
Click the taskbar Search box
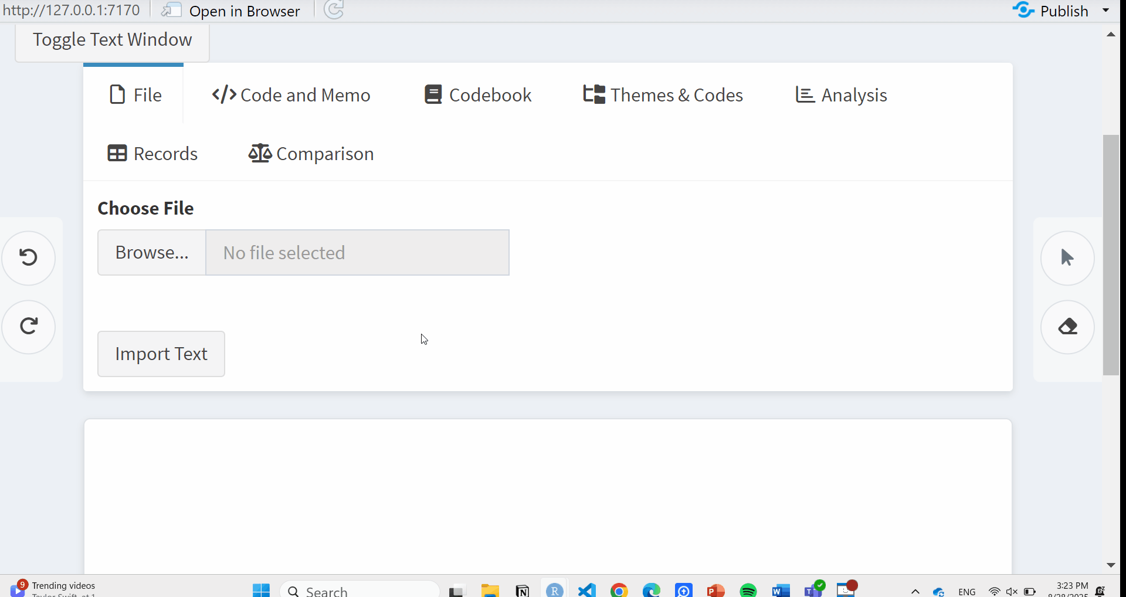click(359, 590)
